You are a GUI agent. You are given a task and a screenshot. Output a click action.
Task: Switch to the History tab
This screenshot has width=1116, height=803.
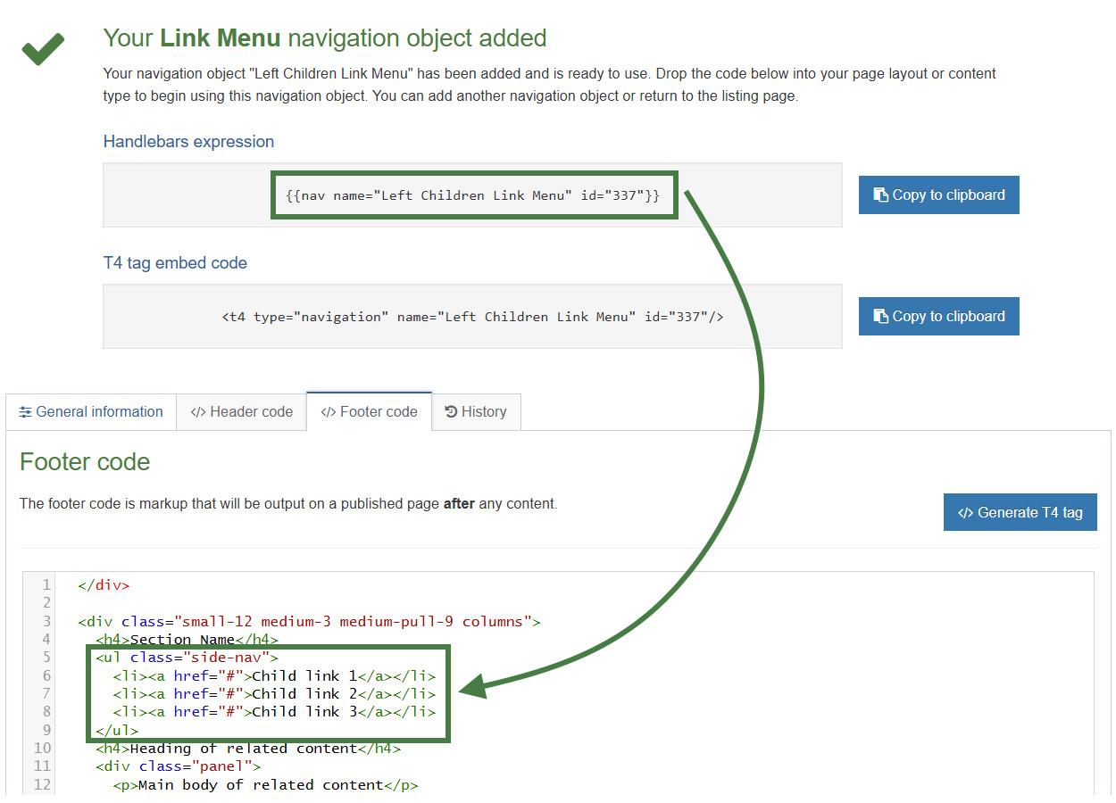[476, 411]
